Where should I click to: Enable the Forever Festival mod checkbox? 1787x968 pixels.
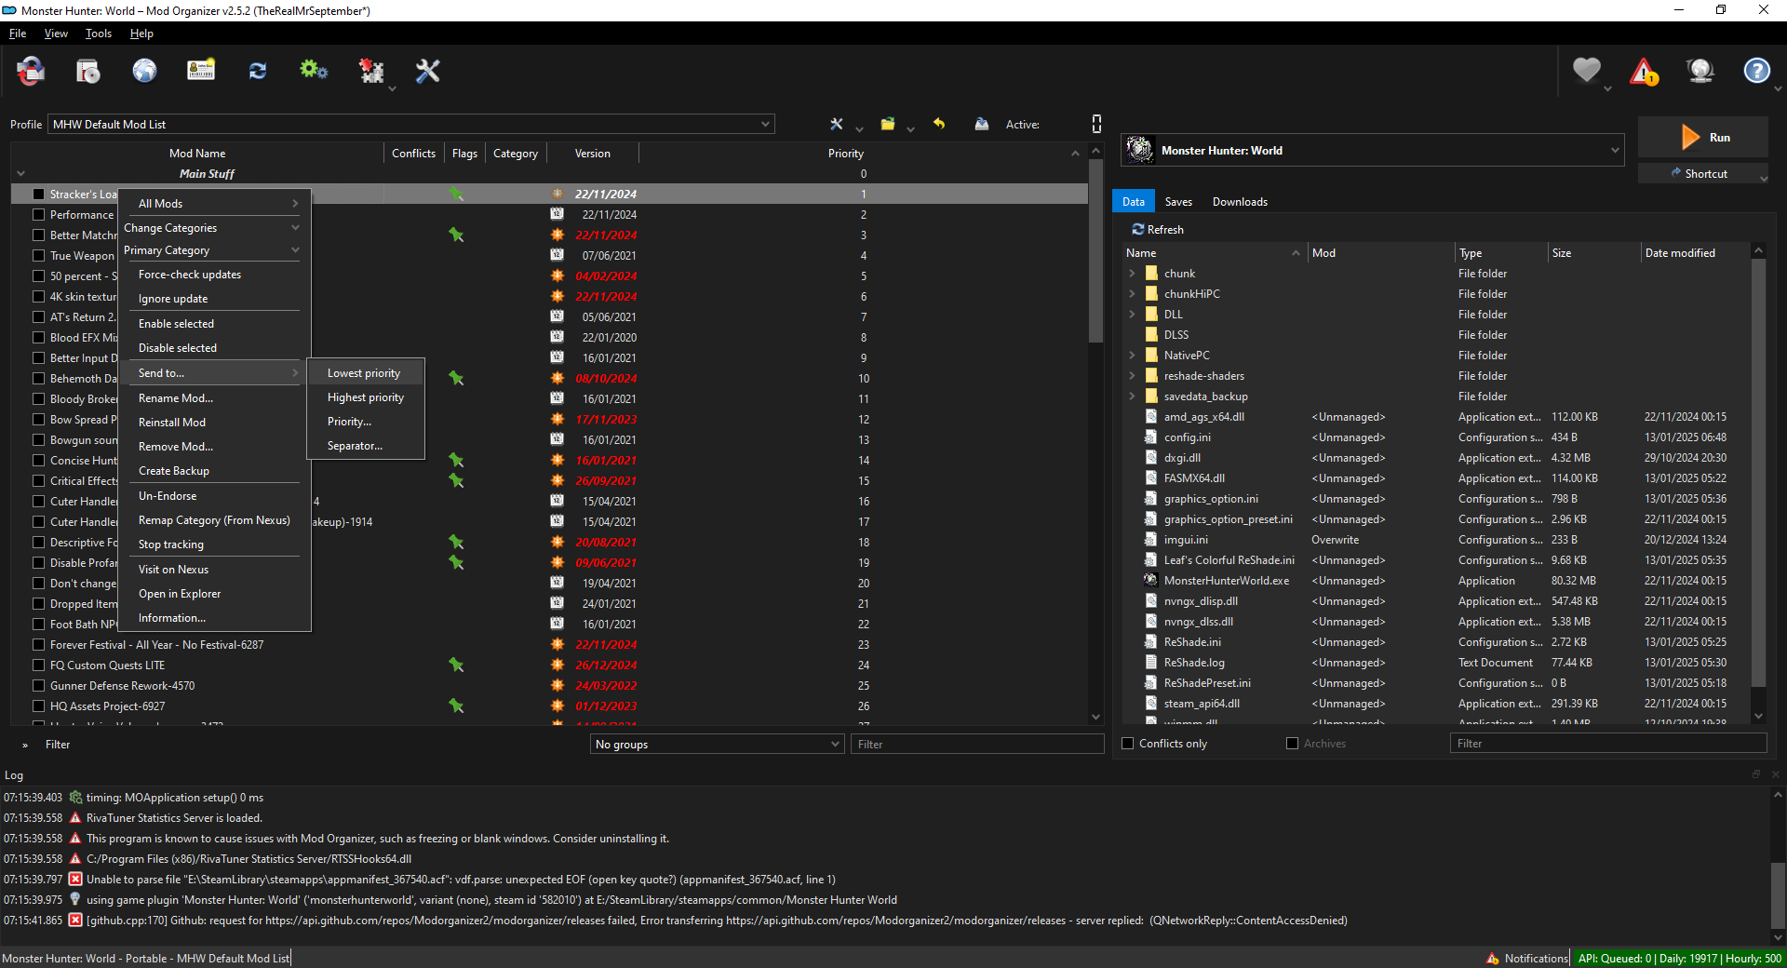(x=38, y=645)
